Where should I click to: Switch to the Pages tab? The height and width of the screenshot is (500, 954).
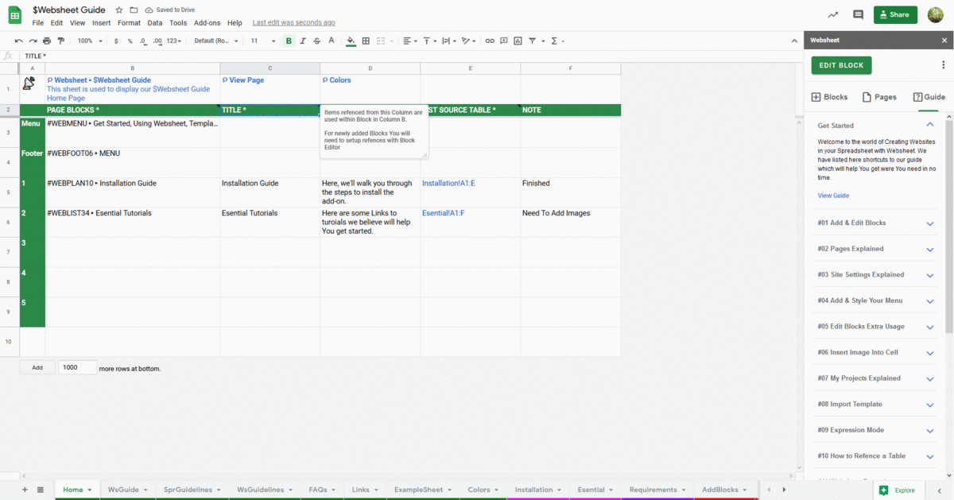pyautogui.click(x=879, y=97)
